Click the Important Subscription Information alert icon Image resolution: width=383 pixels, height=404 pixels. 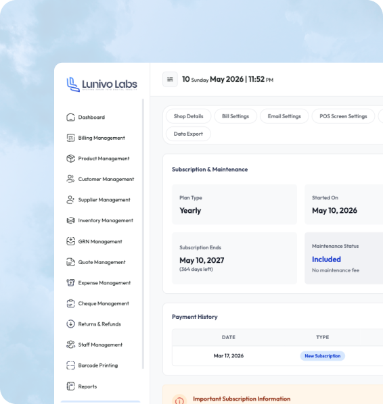[179, 400]
